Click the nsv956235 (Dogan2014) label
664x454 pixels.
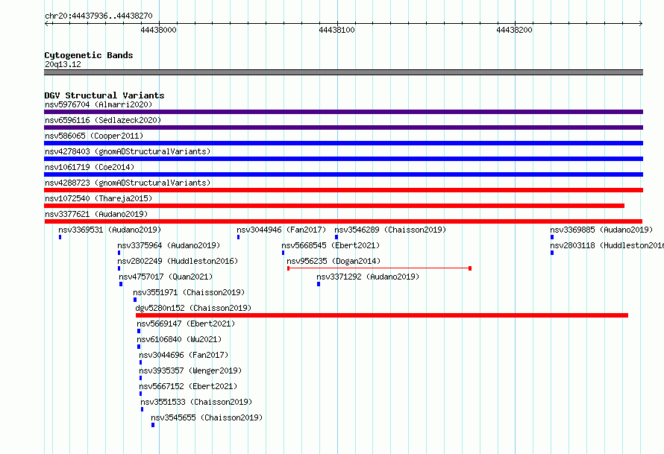pos(333,261)
